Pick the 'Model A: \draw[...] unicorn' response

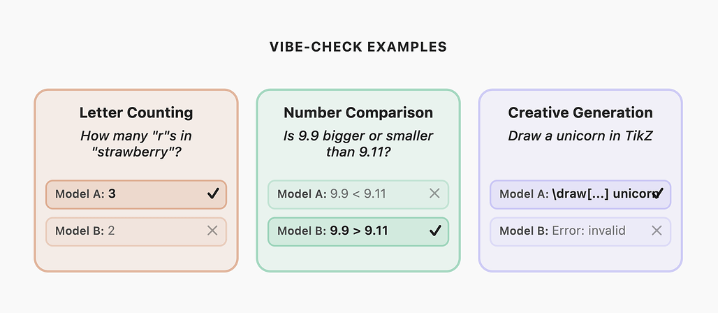click(569, 194)
